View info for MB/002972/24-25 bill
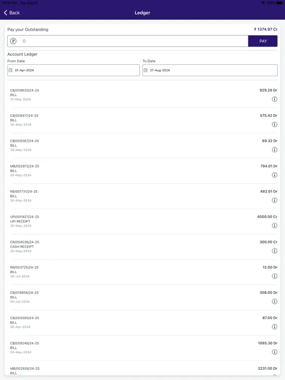Image resolution: width=285 pixels, height=380 pixels. click(274, 175)
